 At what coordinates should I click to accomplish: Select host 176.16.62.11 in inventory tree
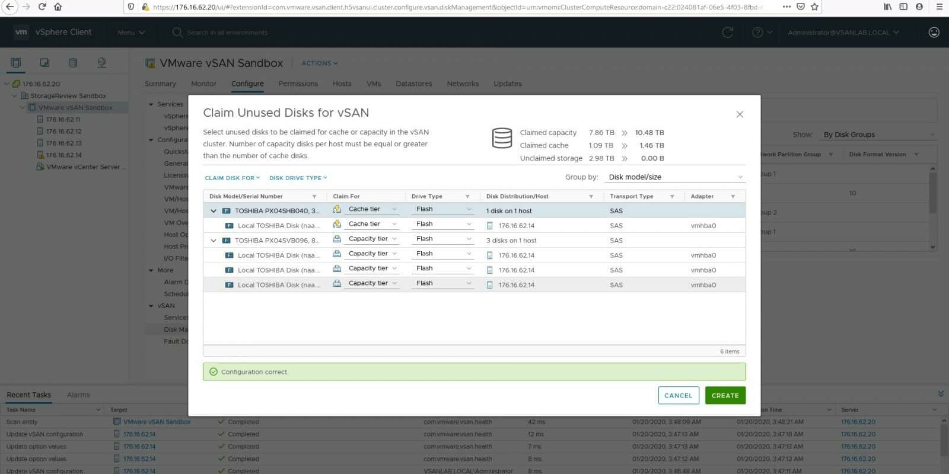point(64,120)
